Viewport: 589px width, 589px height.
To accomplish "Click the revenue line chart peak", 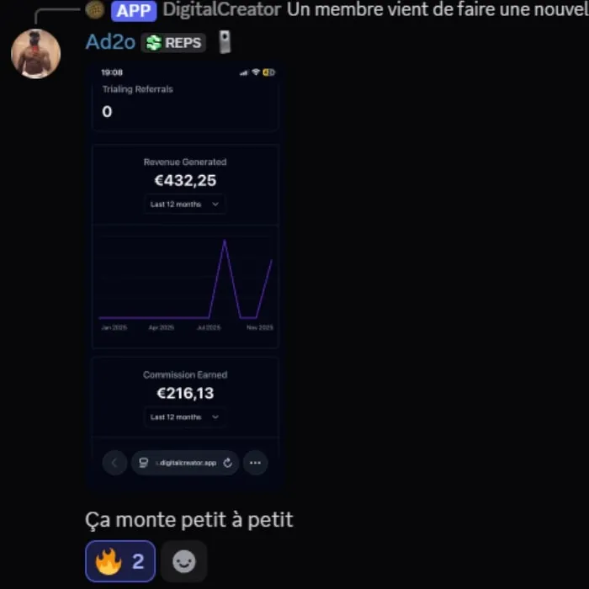I will coord(225,241).
